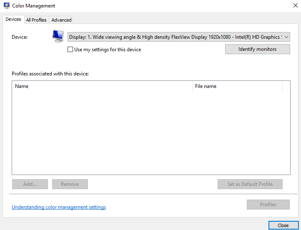This screenshot has width=301, height=230.
Task: Click the Identify monitors button
Action: click(x=257, y=49)
